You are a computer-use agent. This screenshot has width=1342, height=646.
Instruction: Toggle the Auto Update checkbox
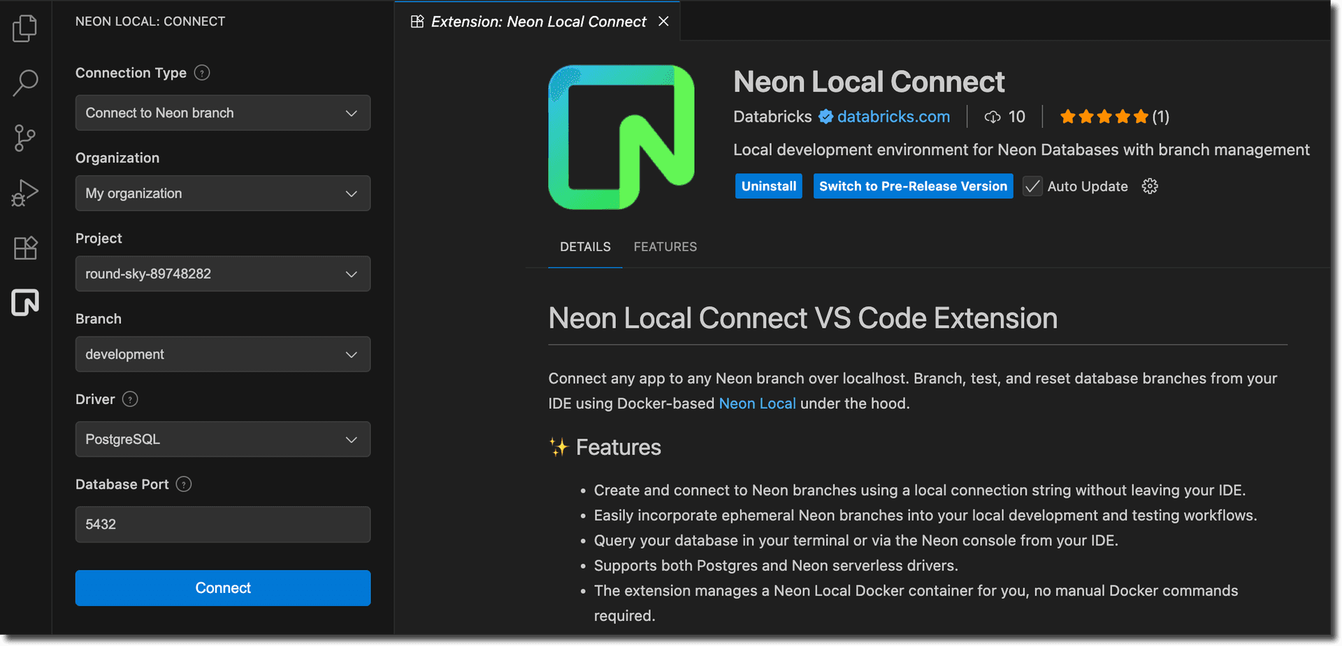(x=1032, y=186)
